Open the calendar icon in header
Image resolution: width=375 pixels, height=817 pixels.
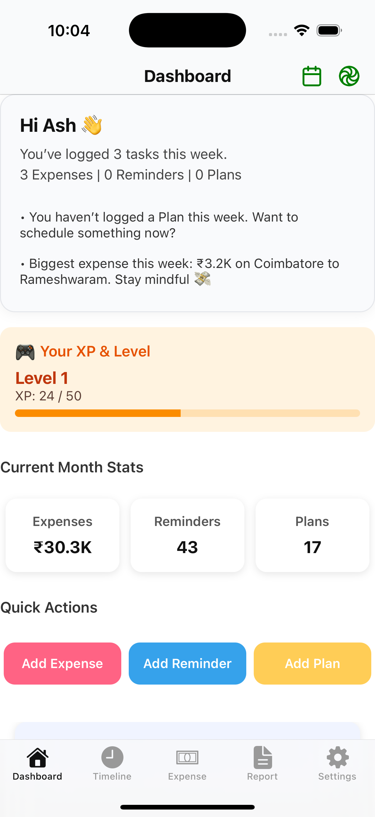tap(312, 76)
